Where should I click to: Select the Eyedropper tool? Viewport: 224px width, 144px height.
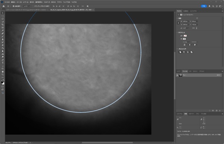(3, 31)
